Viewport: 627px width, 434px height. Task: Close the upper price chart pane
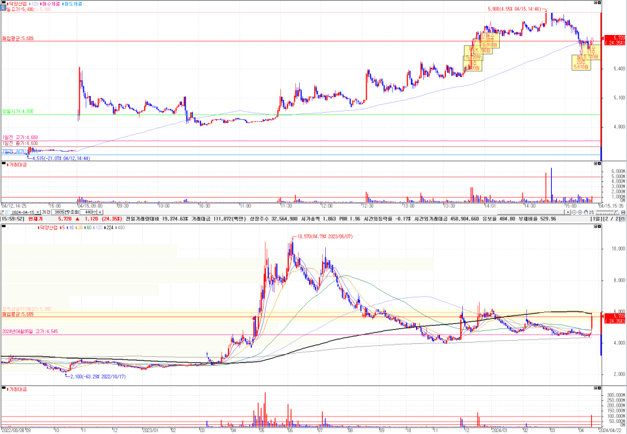click(x=598, y=3)
